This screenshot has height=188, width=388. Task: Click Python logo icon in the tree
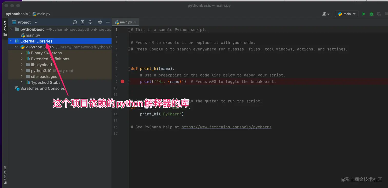click(x=23, y=47)
